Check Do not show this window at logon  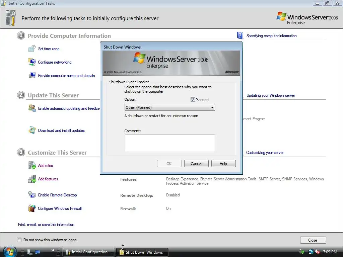[x=19, y=240]
